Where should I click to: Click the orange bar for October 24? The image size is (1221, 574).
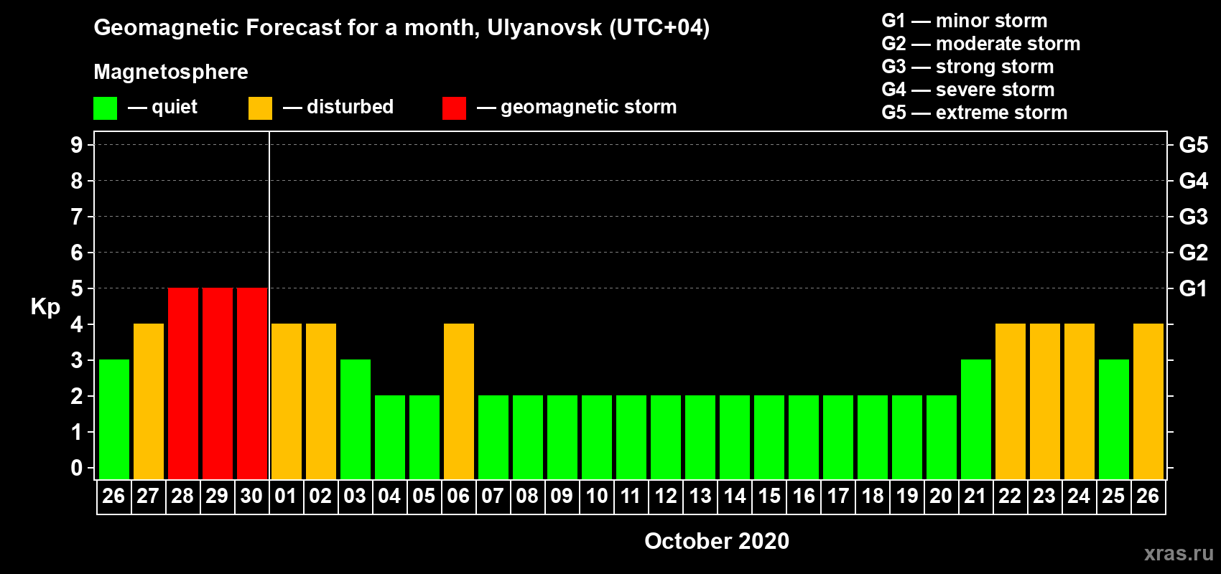(x=1080, y=402)
